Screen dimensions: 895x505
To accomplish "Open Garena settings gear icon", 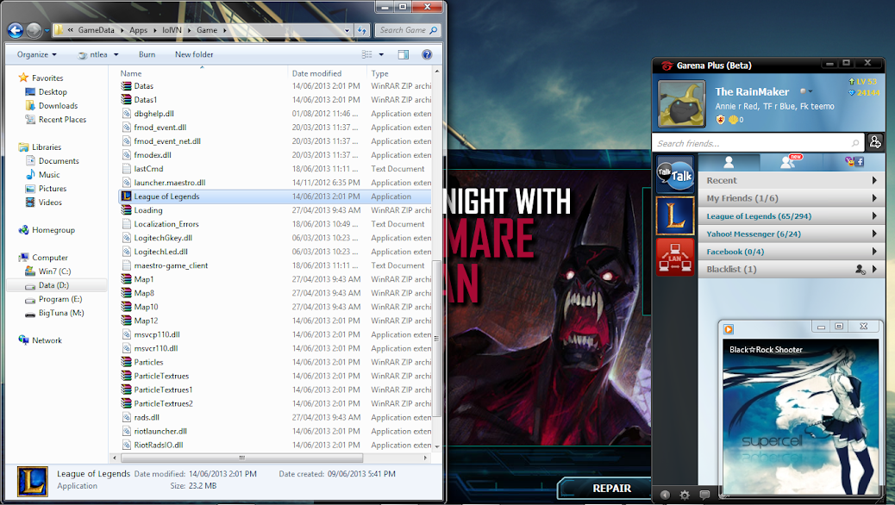I will click(685, 495).
